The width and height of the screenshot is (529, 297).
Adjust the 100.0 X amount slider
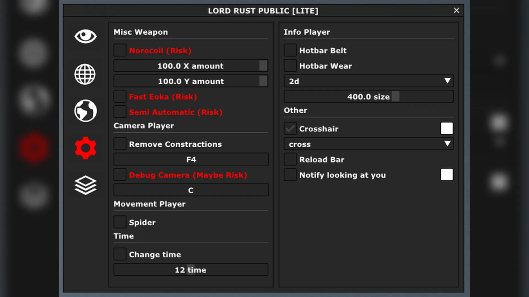point(191,66)
